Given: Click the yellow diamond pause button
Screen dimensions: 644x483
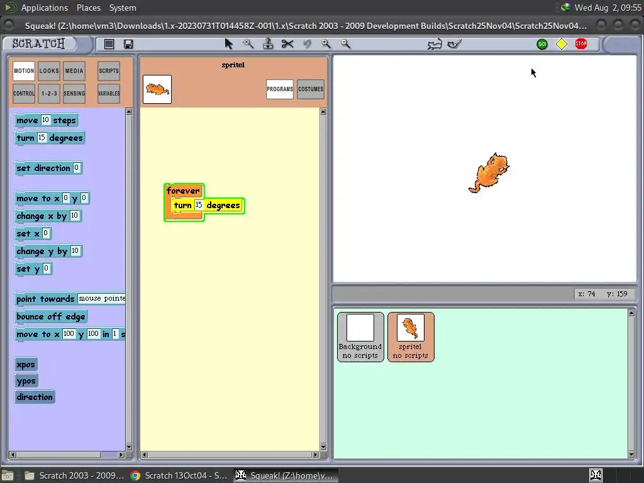Looking at the screenshot, I should click(562, 44).
